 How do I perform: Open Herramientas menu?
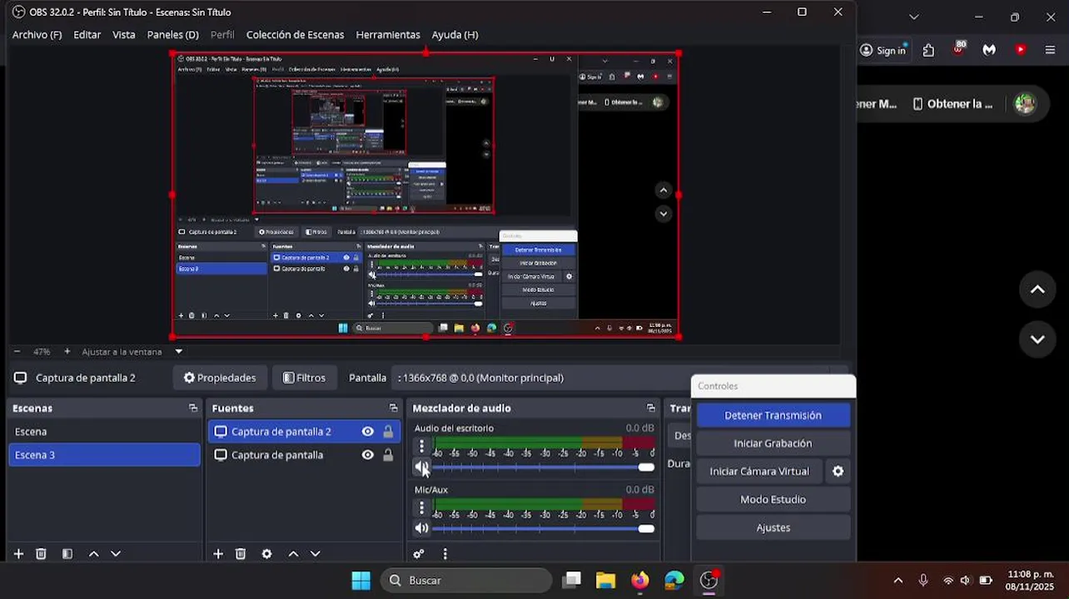click(388, 35)
